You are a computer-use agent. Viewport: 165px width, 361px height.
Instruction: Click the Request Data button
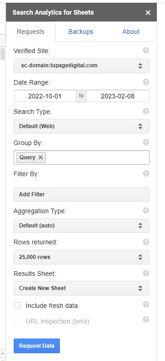click(37, 346)
